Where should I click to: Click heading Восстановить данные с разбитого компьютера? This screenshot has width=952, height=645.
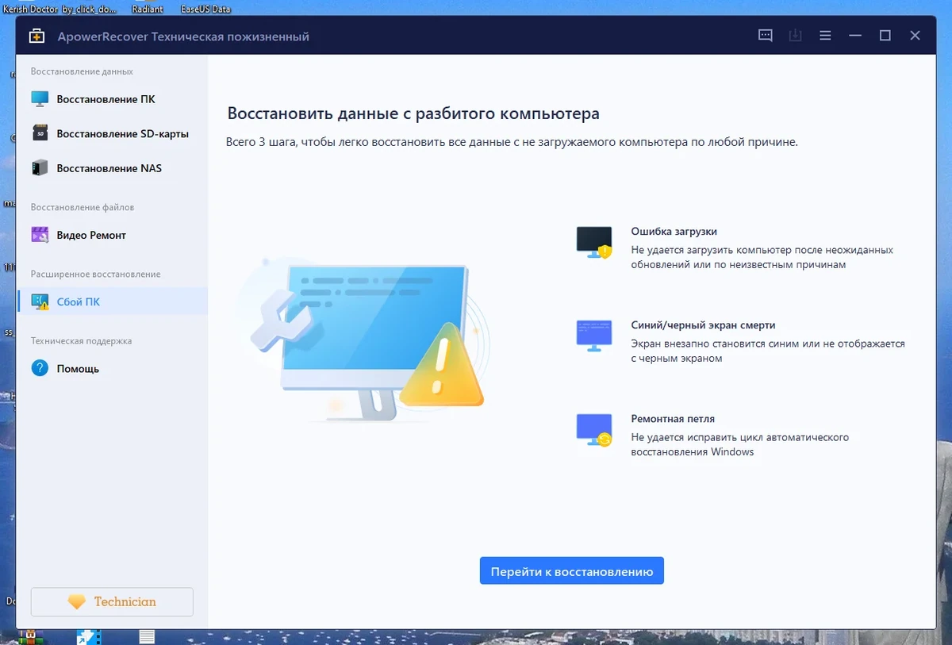point(413,113)
